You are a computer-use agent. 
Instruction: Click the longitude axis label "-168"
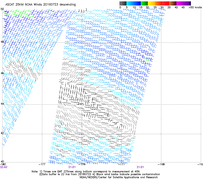[161, 164]
